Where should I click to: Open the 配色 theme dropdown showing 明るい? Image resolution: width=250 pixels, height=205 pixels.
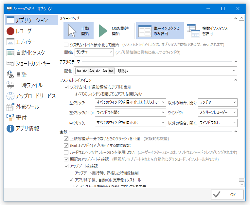(155, 71)
